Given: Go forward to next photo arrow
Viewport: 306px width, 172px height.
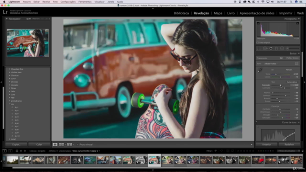Looking at the screenshot, I should pyautogui.click(x=25, y=151).
